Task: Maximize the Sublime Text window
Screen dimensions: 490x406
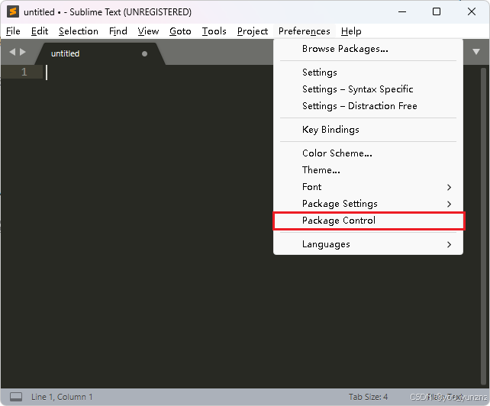Action: 437,12
